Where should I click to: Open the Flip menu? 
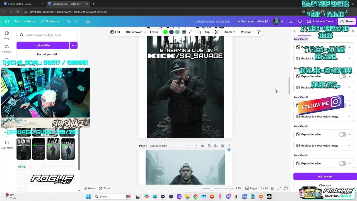click(x=207, y=32)
